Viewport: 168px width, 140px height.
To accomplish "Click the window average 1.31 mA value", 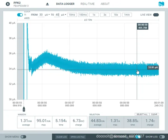I will pyautogui.click(x=26, y=121).
